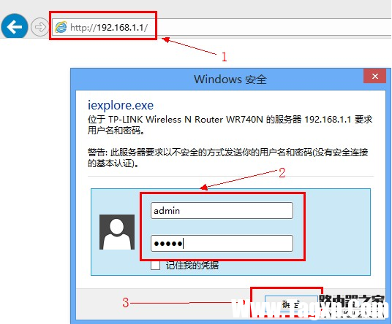Viewport: 392px width, 324px height.
Task: Click the 记住我的凭据 label text
Action: pos(192,266)
